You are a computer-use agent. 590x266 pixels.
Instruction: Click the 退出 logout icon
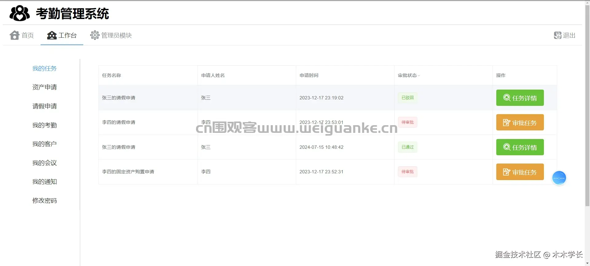click(557, 35)
